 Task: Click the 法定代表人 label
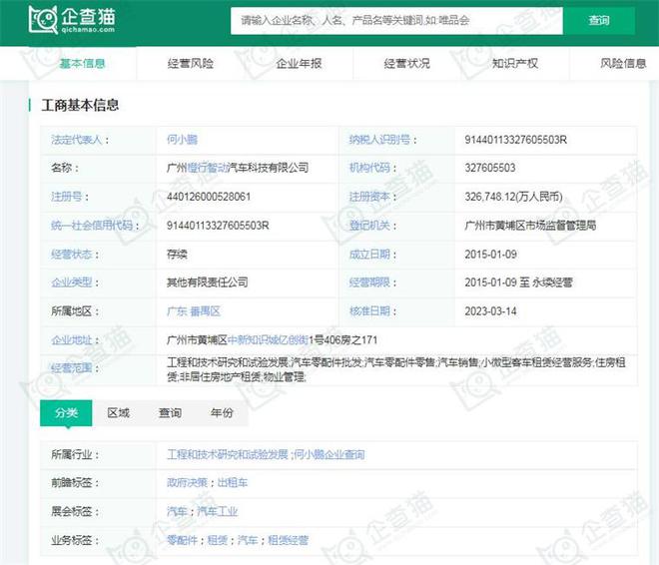77,140
